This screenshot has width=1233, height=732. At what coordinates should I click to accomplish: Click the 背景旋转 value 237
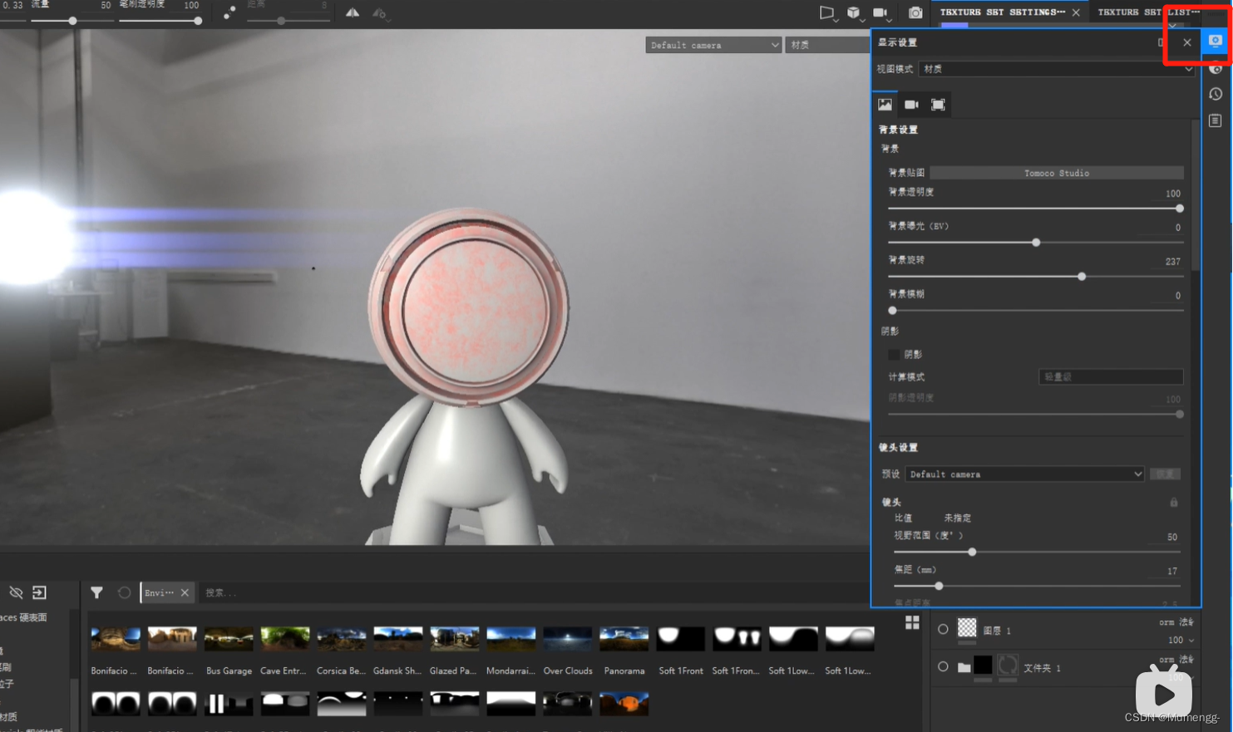(x=1172, y=262)
